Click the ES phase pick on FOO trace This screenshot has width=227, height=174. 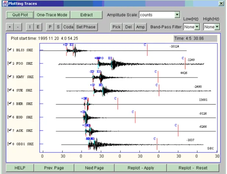click(110, 58)
